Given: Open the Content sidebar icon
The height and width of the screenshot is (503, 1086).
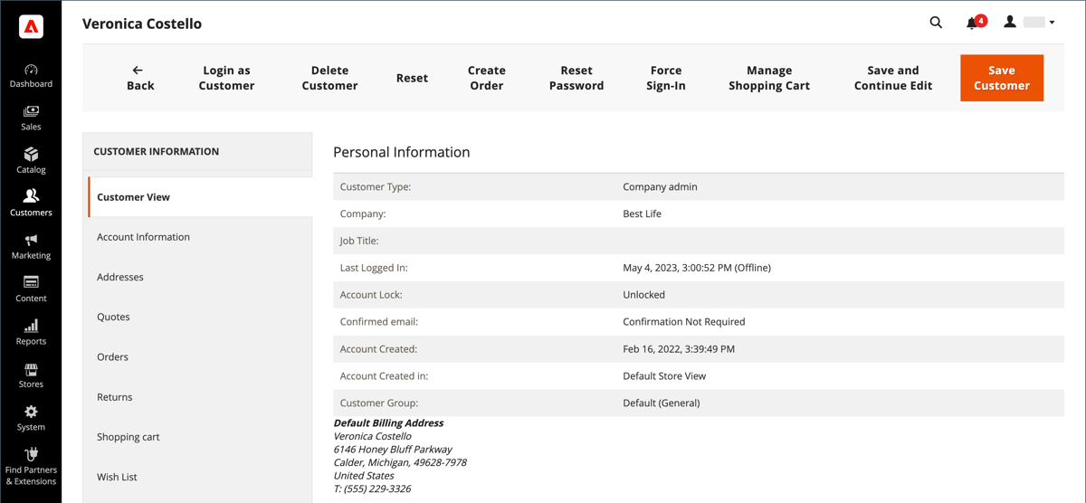Looking at the screenshot, I should [x=31, y=283].
